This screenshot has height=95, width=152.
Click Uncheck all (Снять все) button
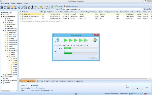click(x=62, y=81)
